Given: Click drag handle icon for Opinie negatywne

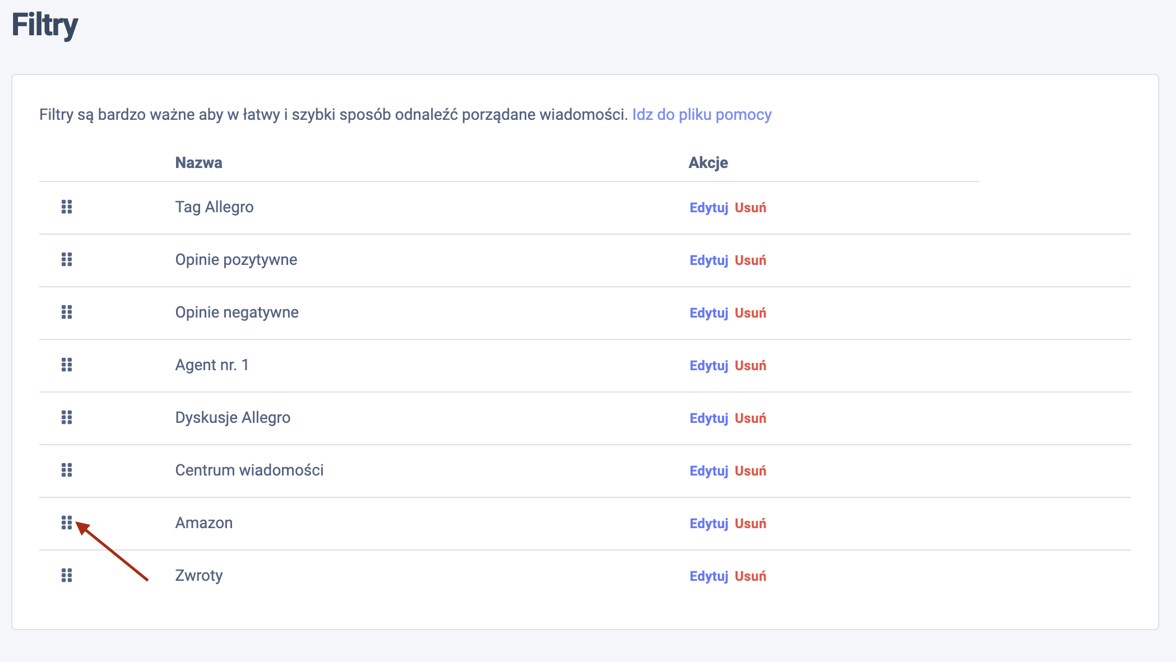Looking at the screenshot, I should [67, 313].
